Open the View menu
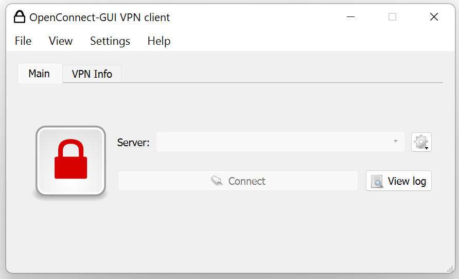This screenshot has width=459, height=279. [61, 41]
